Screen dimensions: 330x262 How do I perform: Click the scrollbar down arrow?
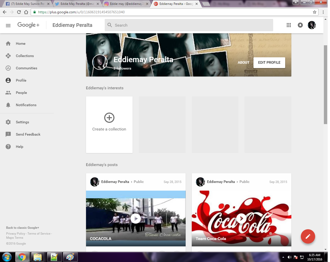coord(325,249)
